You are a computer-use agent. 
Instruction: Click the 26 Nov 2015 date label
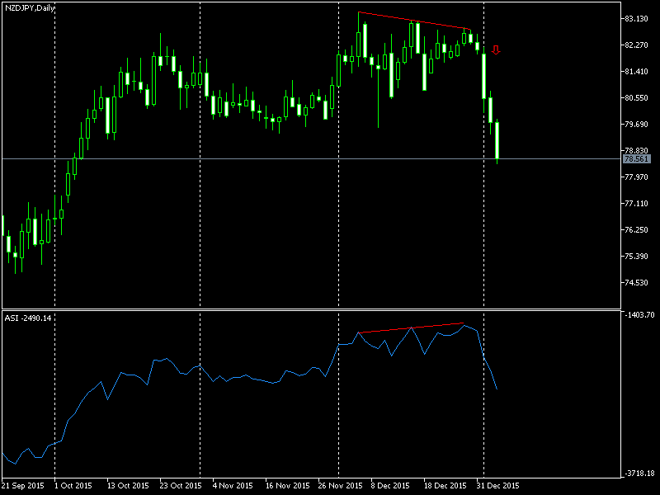click(x=340, y=486)
